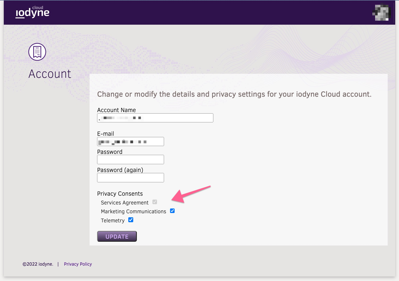Image resolution: width=399 pixels, height=281 pixels.
Task: Edit the E-mail input field
Action: point(131,142)
